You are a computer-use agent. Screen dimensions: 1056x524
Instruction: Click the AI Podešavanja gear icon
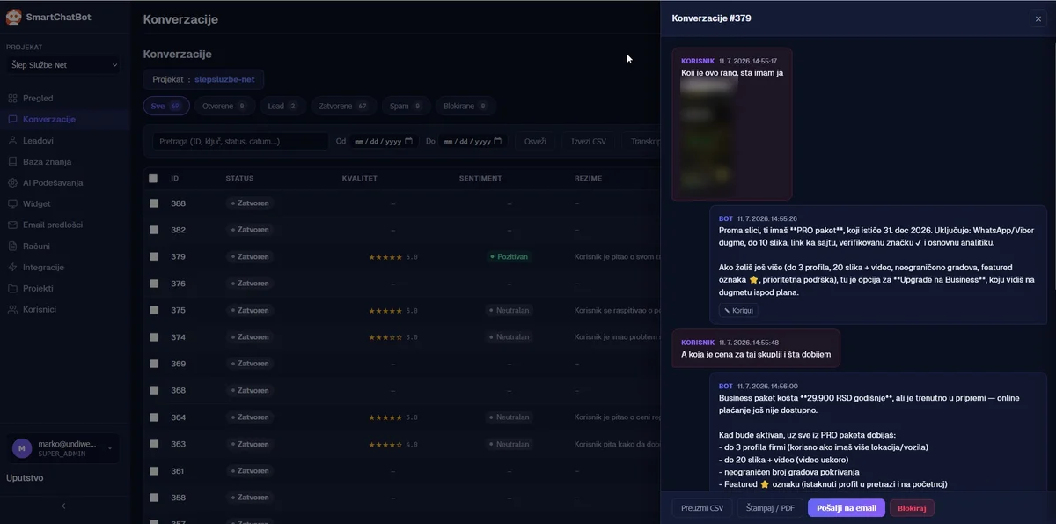12,182
